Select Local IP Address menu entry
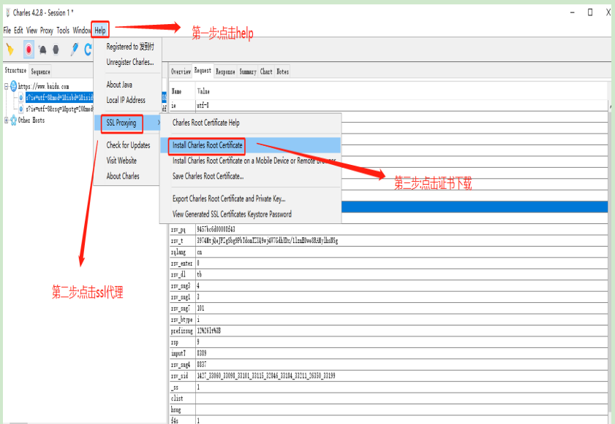Screen dimensions: 615x424 point(126,100)
